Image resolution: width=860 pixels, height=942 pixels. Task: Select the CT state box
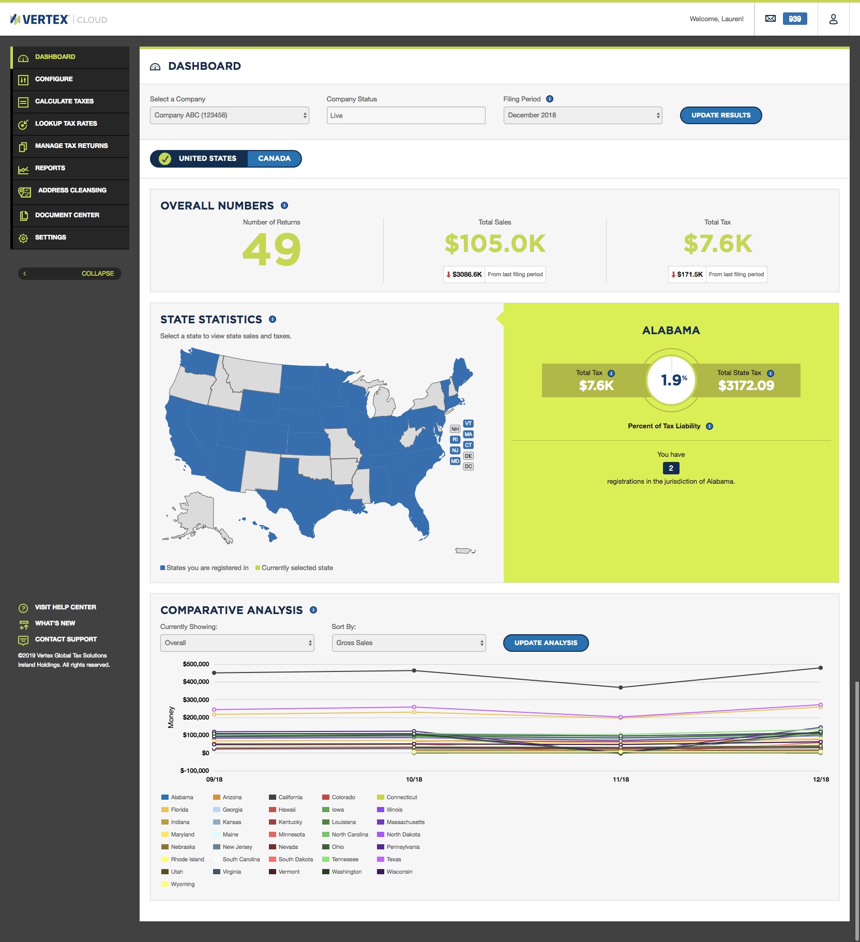(x=468, y=445)
